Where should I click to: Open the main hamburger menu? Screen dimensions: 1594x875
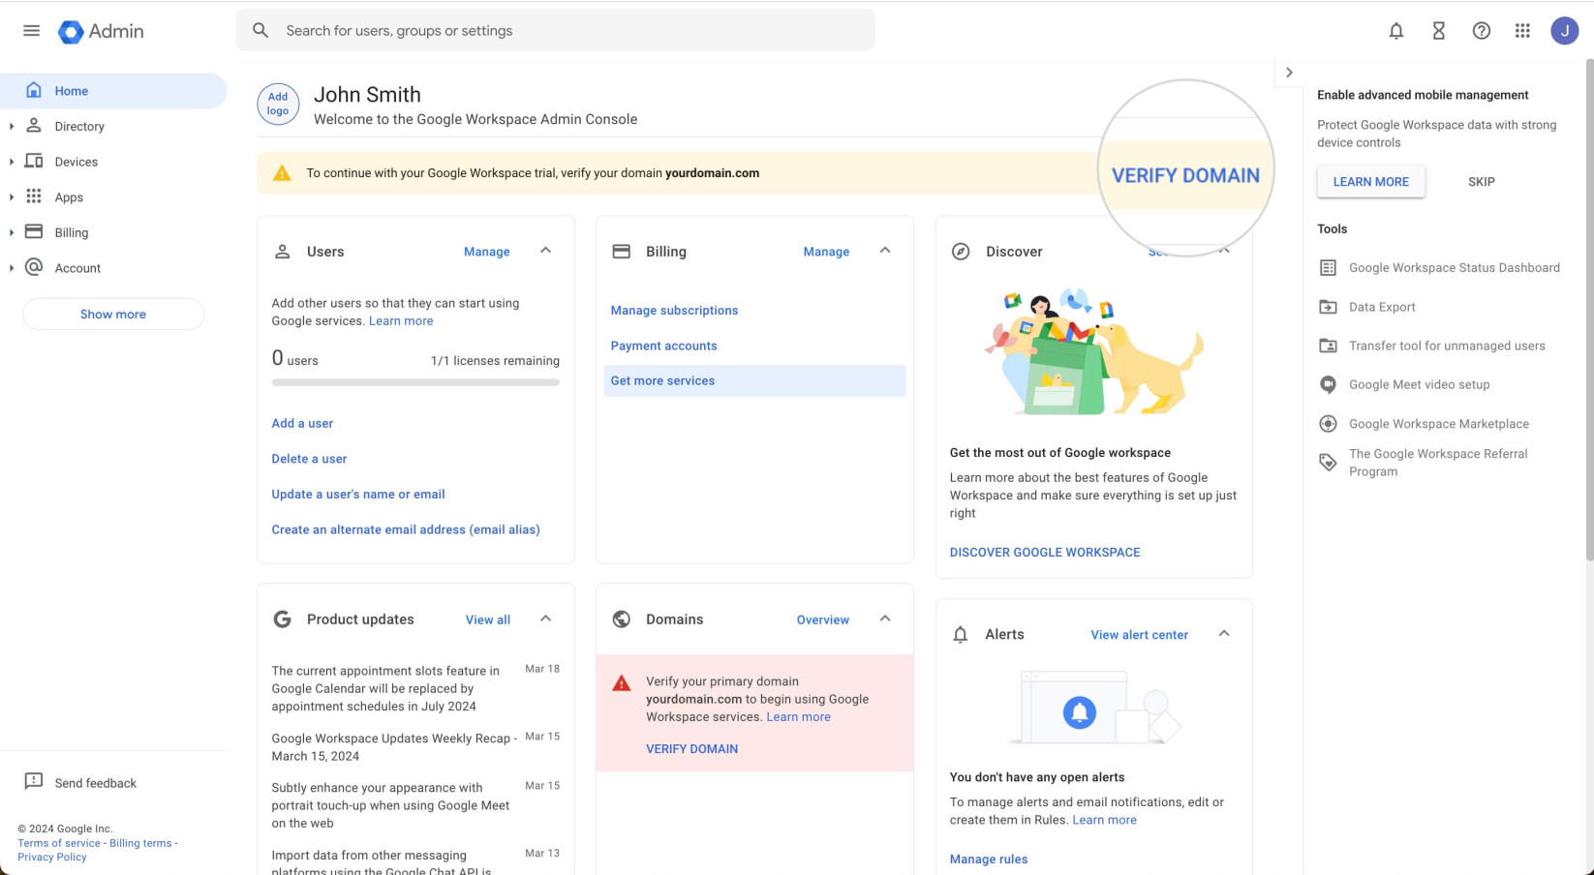(x=31, y=31)
